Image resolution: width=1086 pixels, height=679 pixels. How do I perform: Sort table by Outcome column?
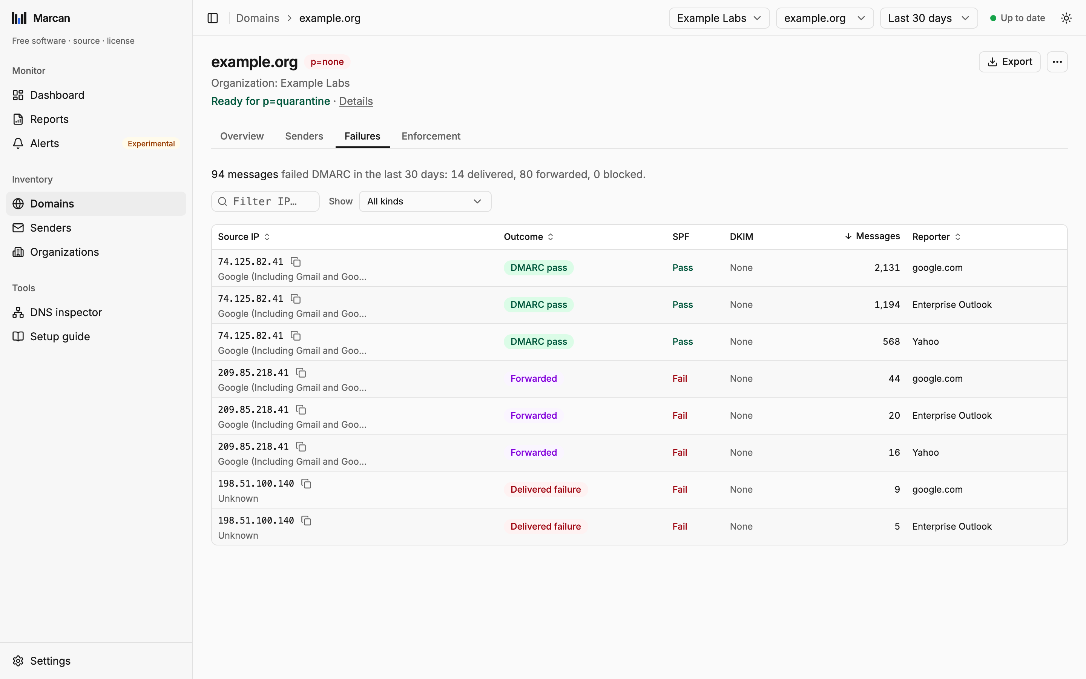pyautogui.click(x=529, y=237)
